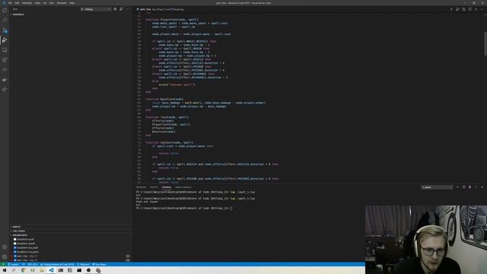Open the Manage gear in activity bar
Image resolution: width=487 pixels, height=274 pixels.
point(5,257)
